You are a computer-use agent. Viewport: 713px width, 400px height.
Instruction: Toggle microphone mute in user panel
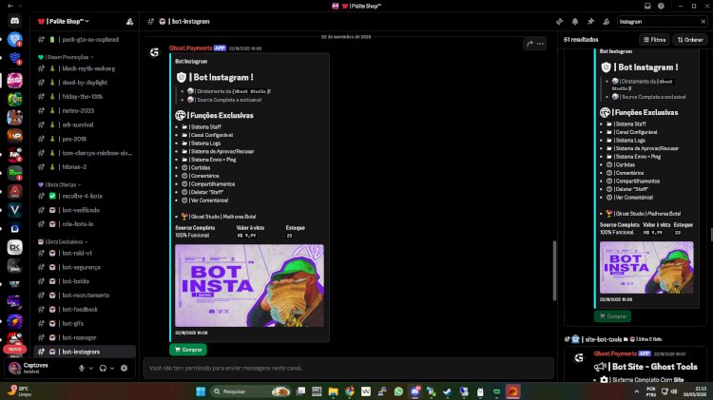(82, 369)
